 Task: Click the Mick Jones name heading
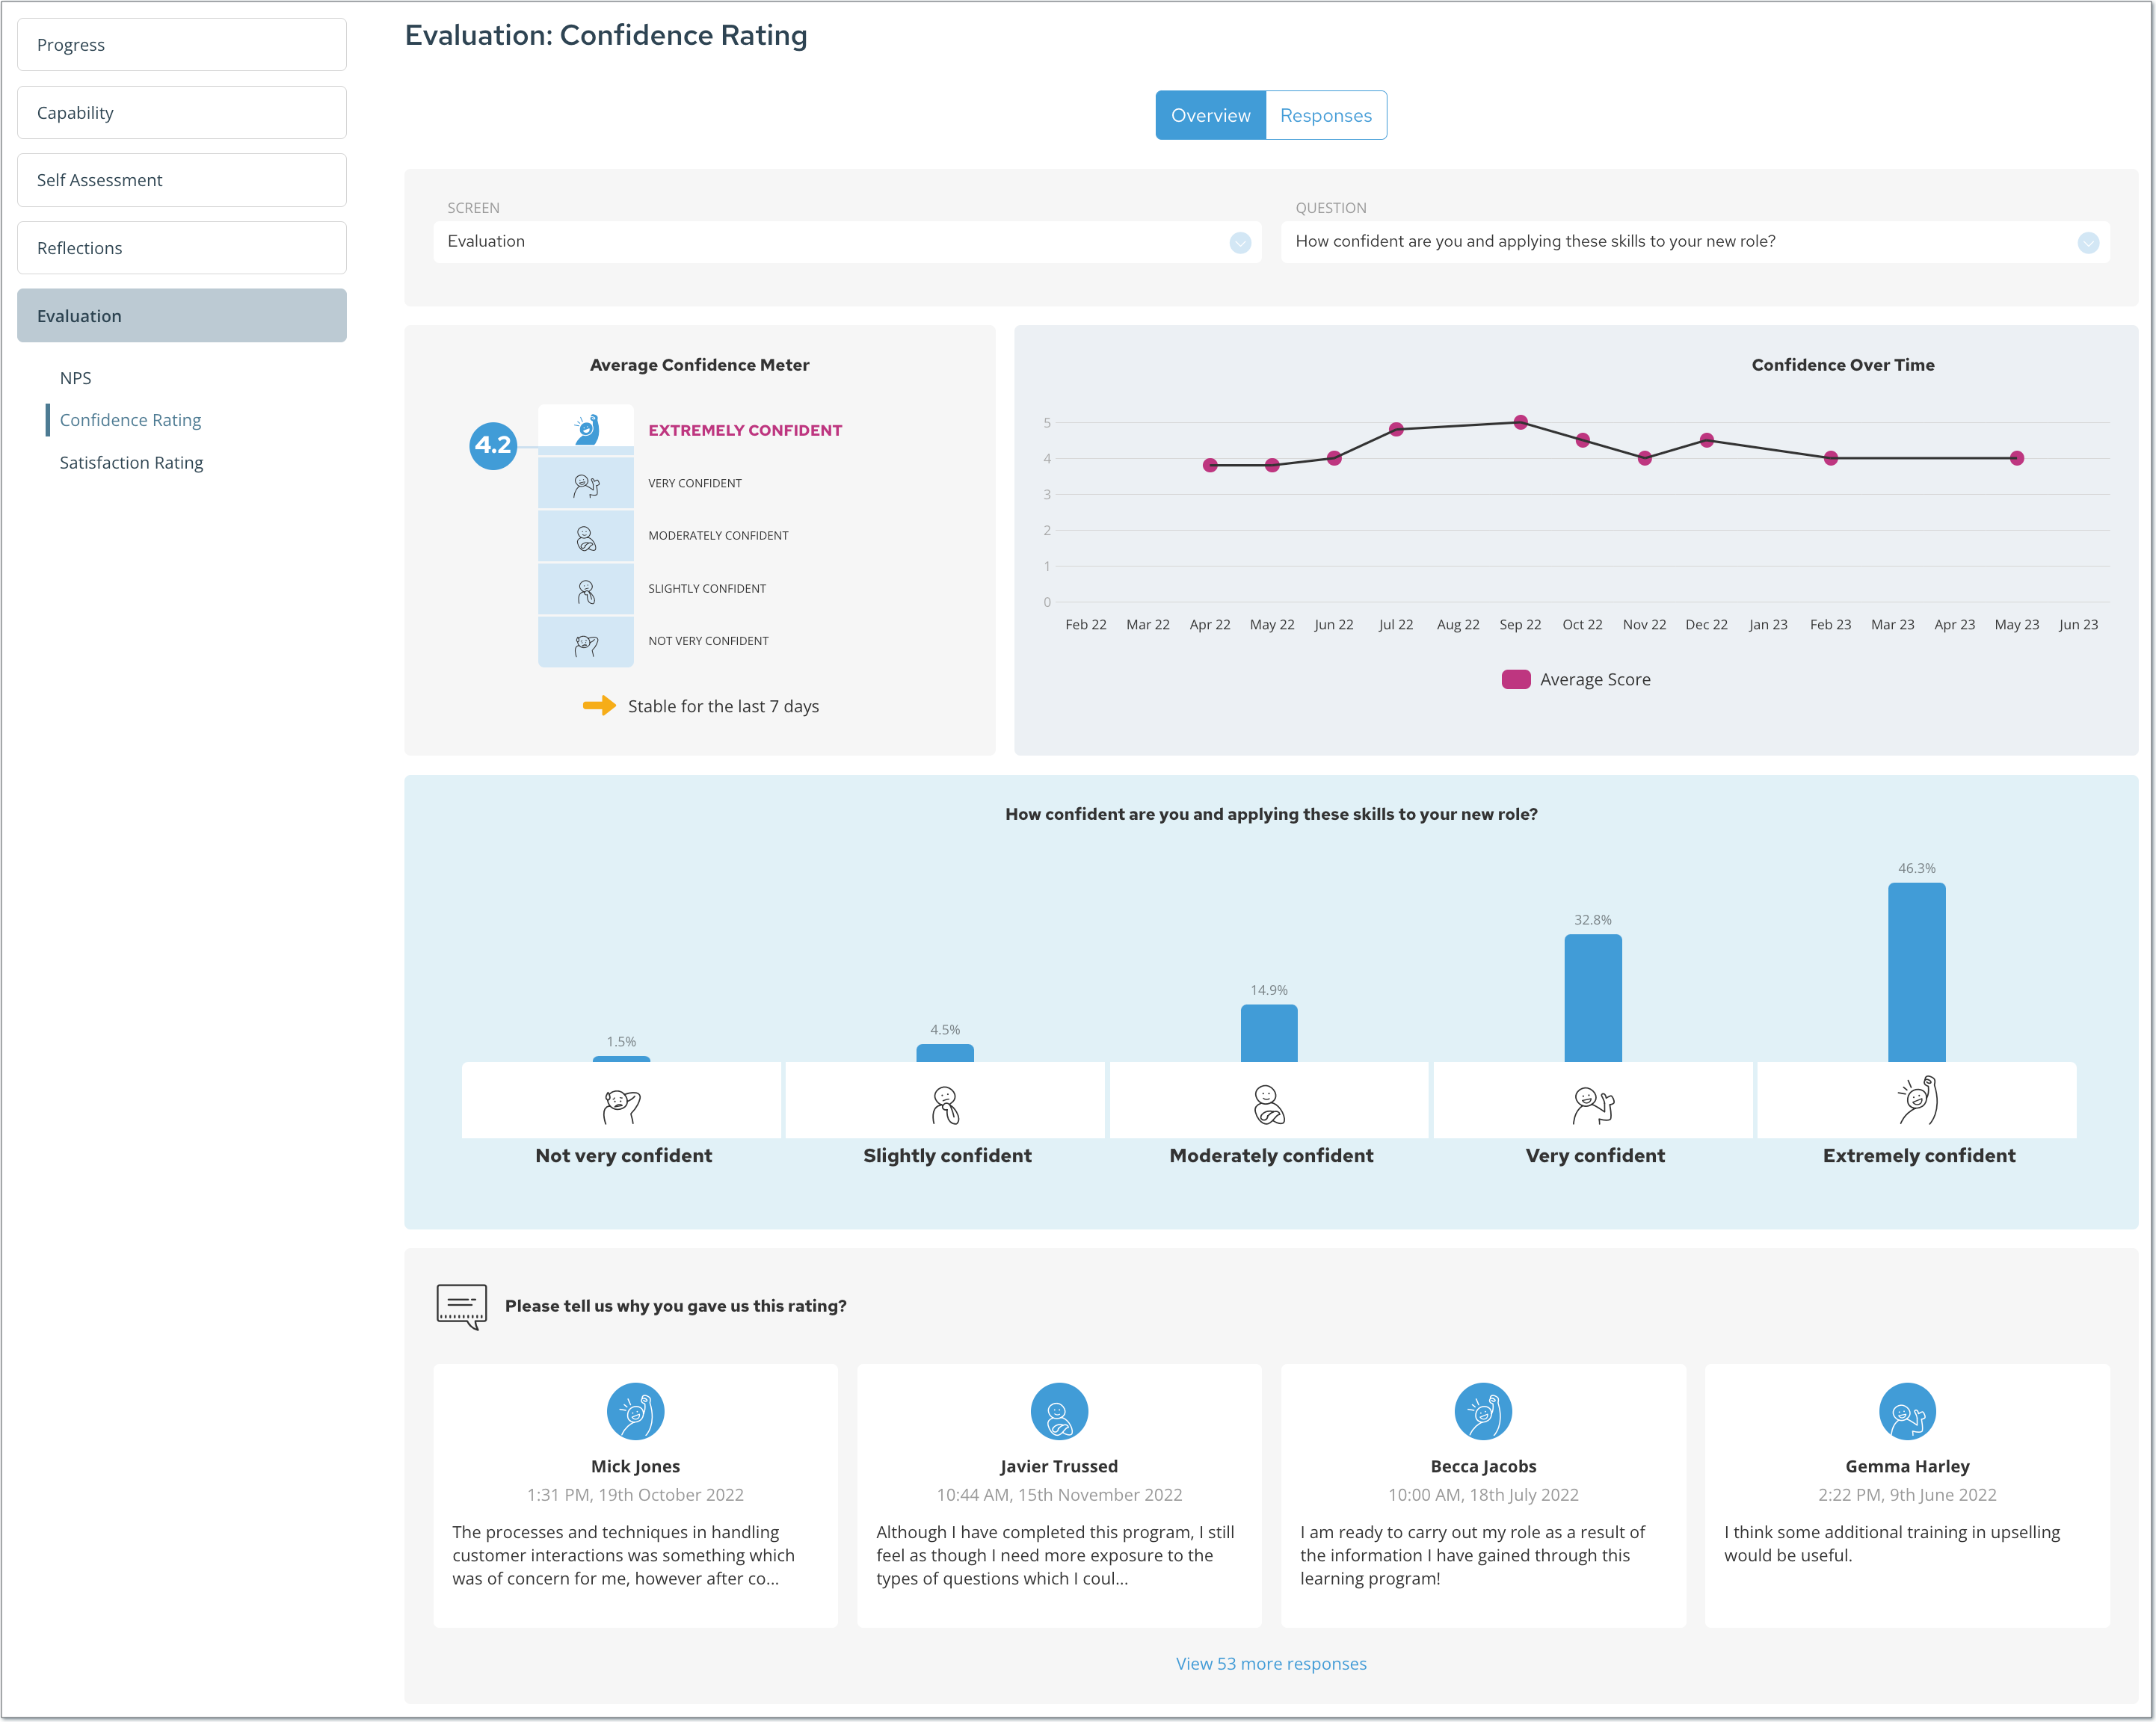click(635, 1467)
